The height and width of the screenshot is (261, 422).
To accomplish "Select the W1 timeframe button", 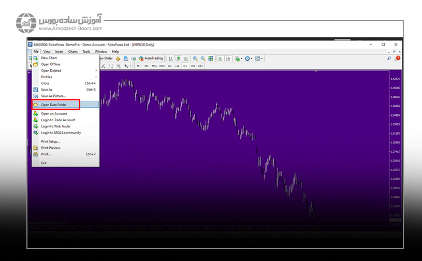I will coord(193,66).
